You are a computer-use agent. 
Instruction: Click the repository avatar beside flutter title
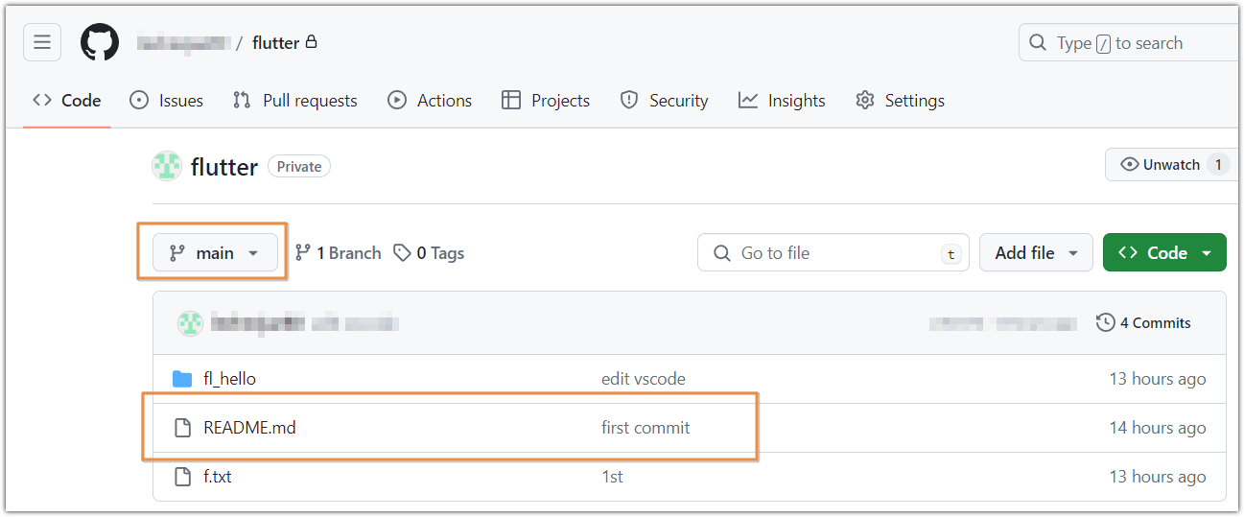[167, 166]
